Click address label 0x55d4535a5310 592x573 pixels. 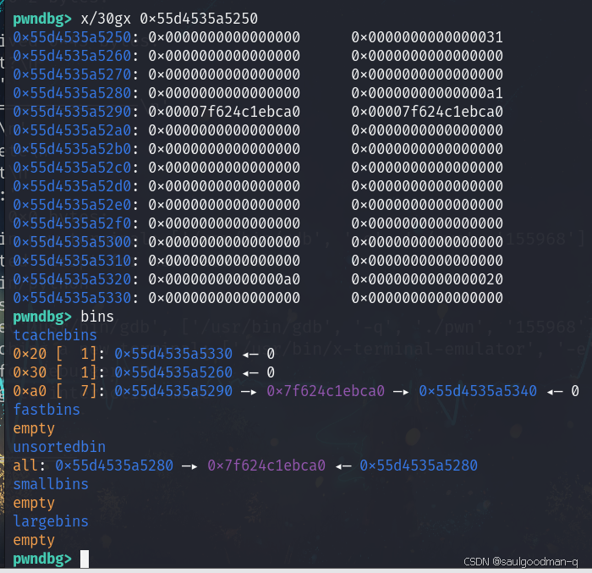pyautogui.click(x=72, y=261)
